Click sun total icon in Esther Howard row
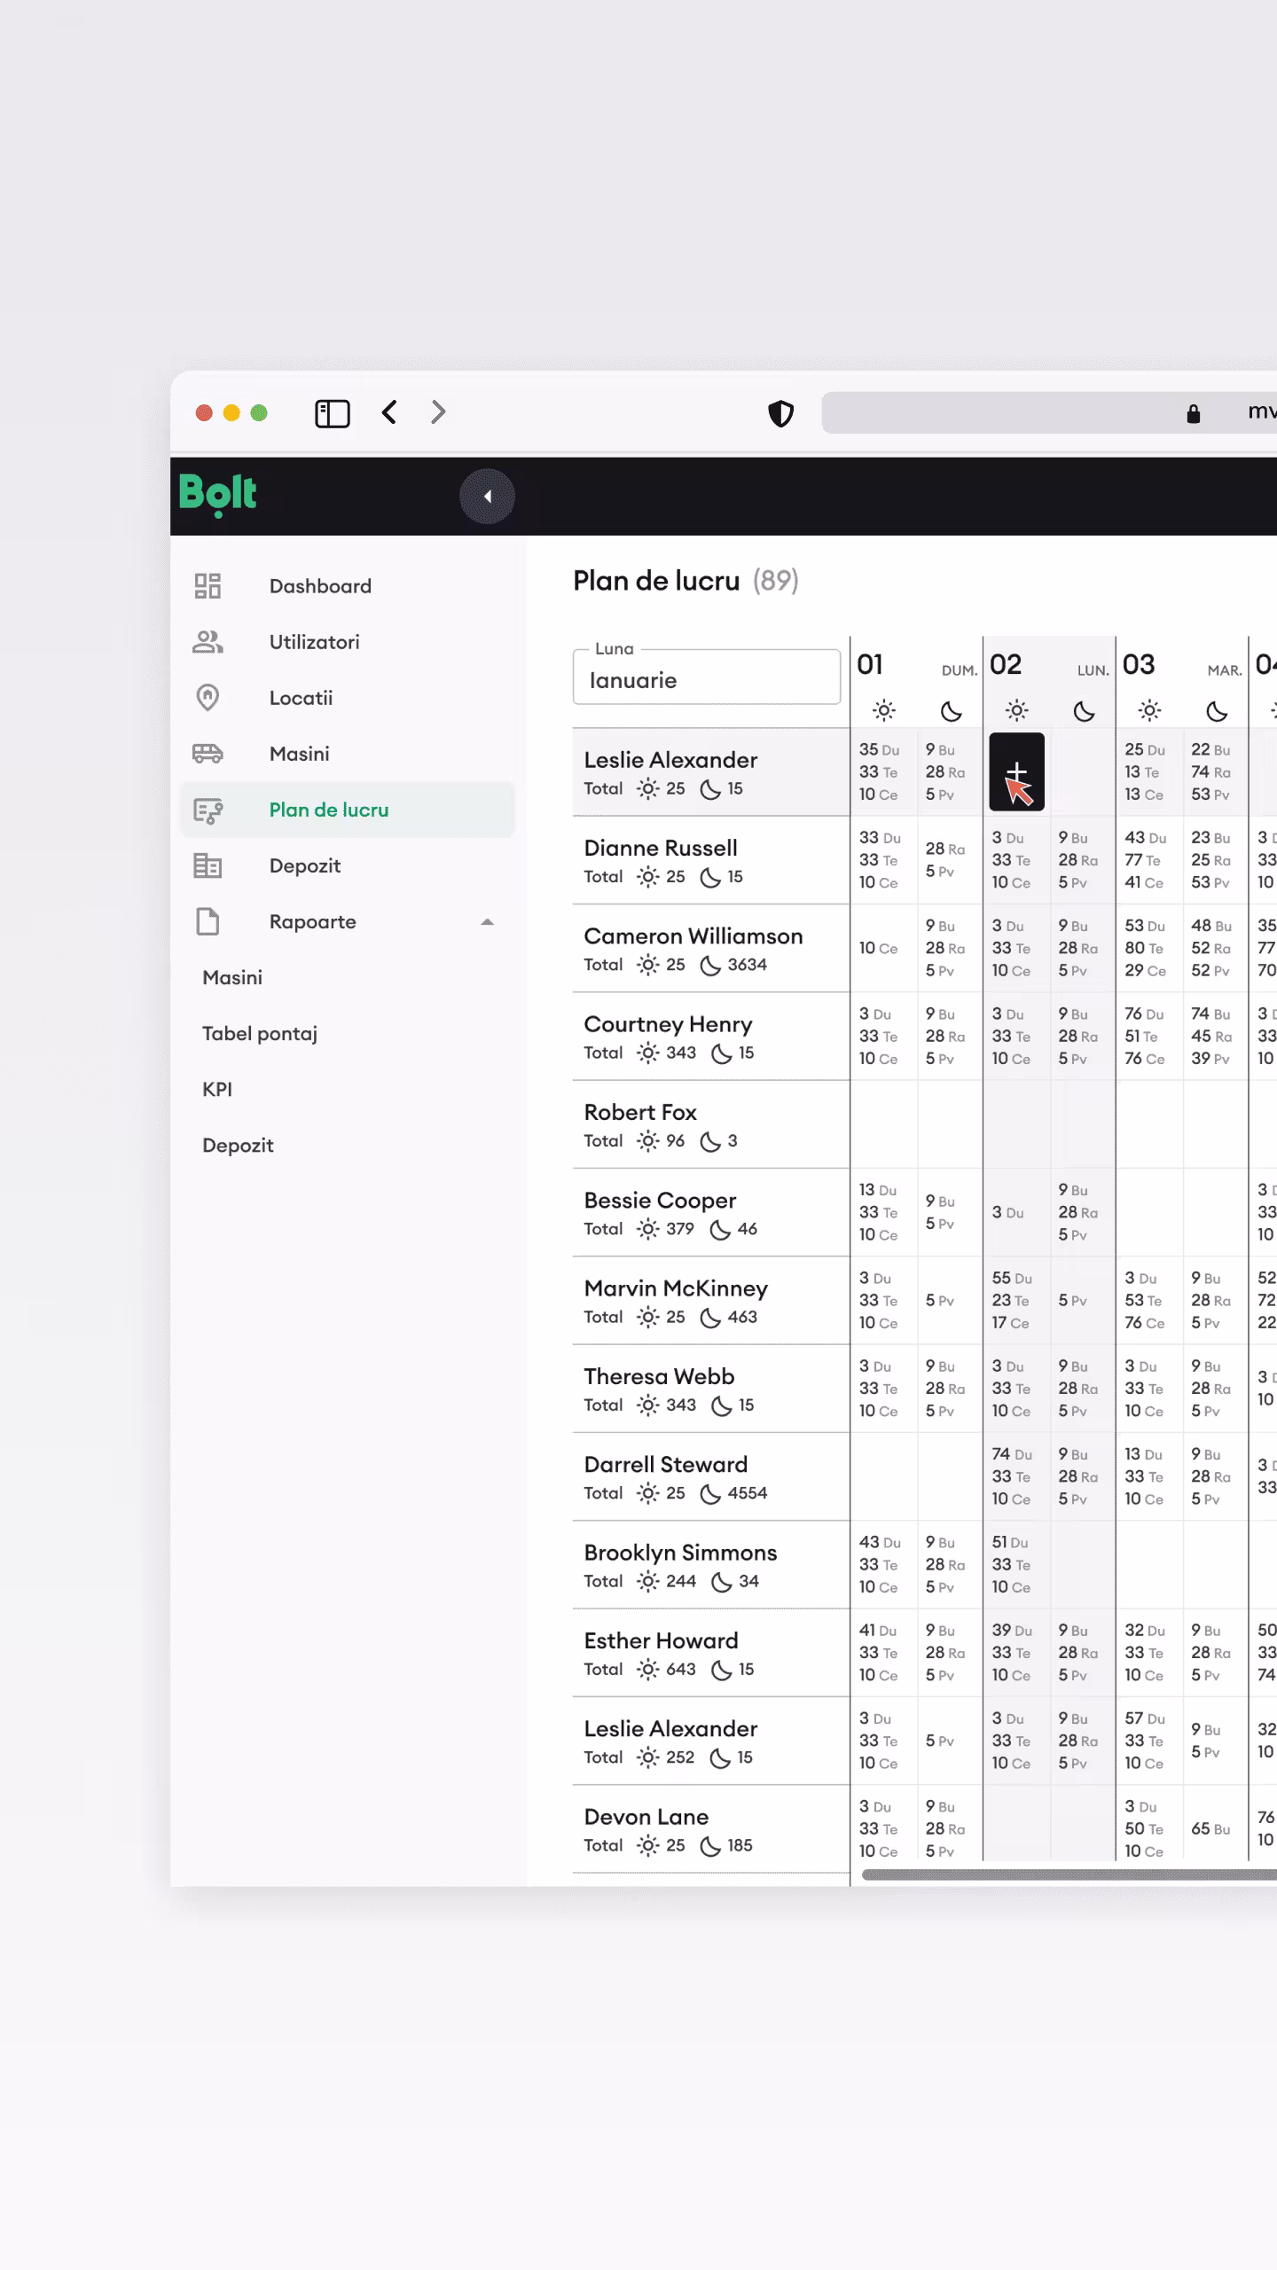This screenshot has width=1277, height=2270. 648,1670
